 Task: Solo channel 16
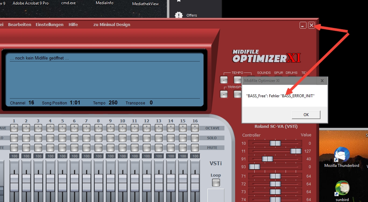(x=195, y=138)
